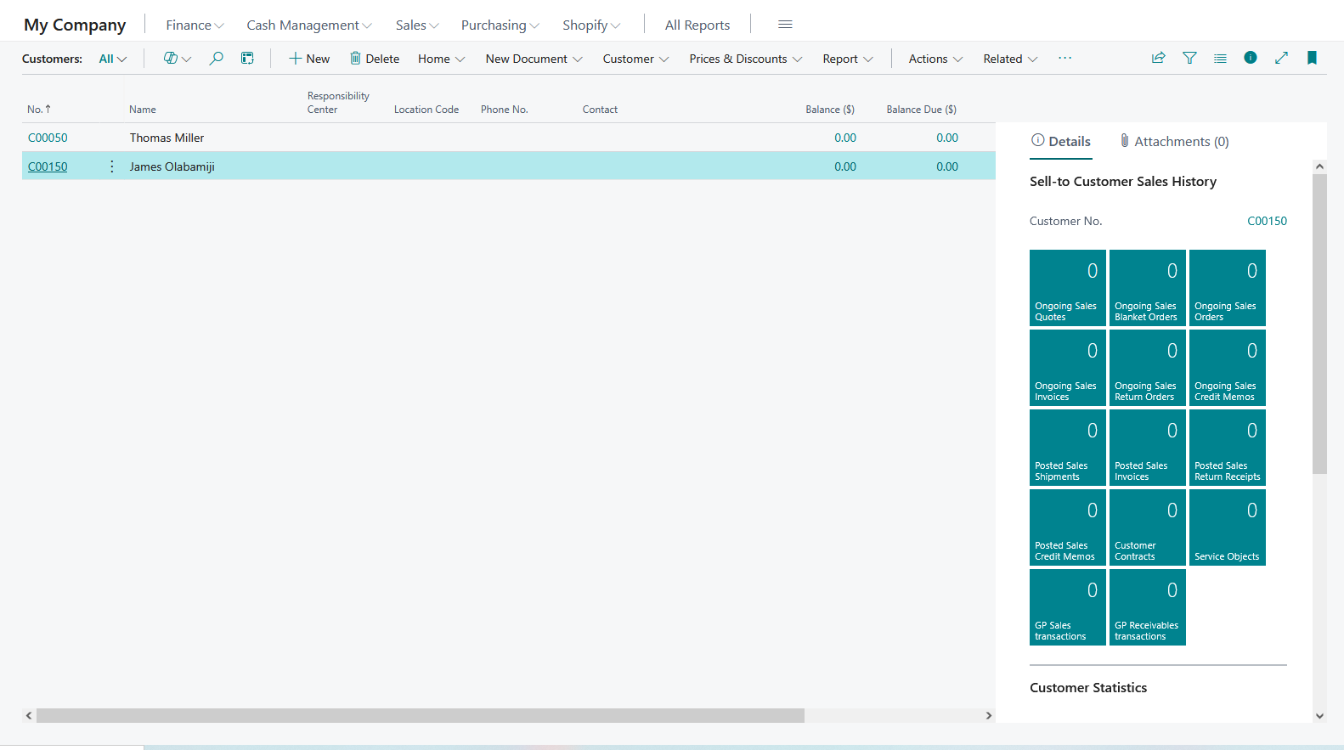This screenshot has height=750, width=1344.
Task: Expand page with the diagonal arrows icon
Action: point(1281,59)
